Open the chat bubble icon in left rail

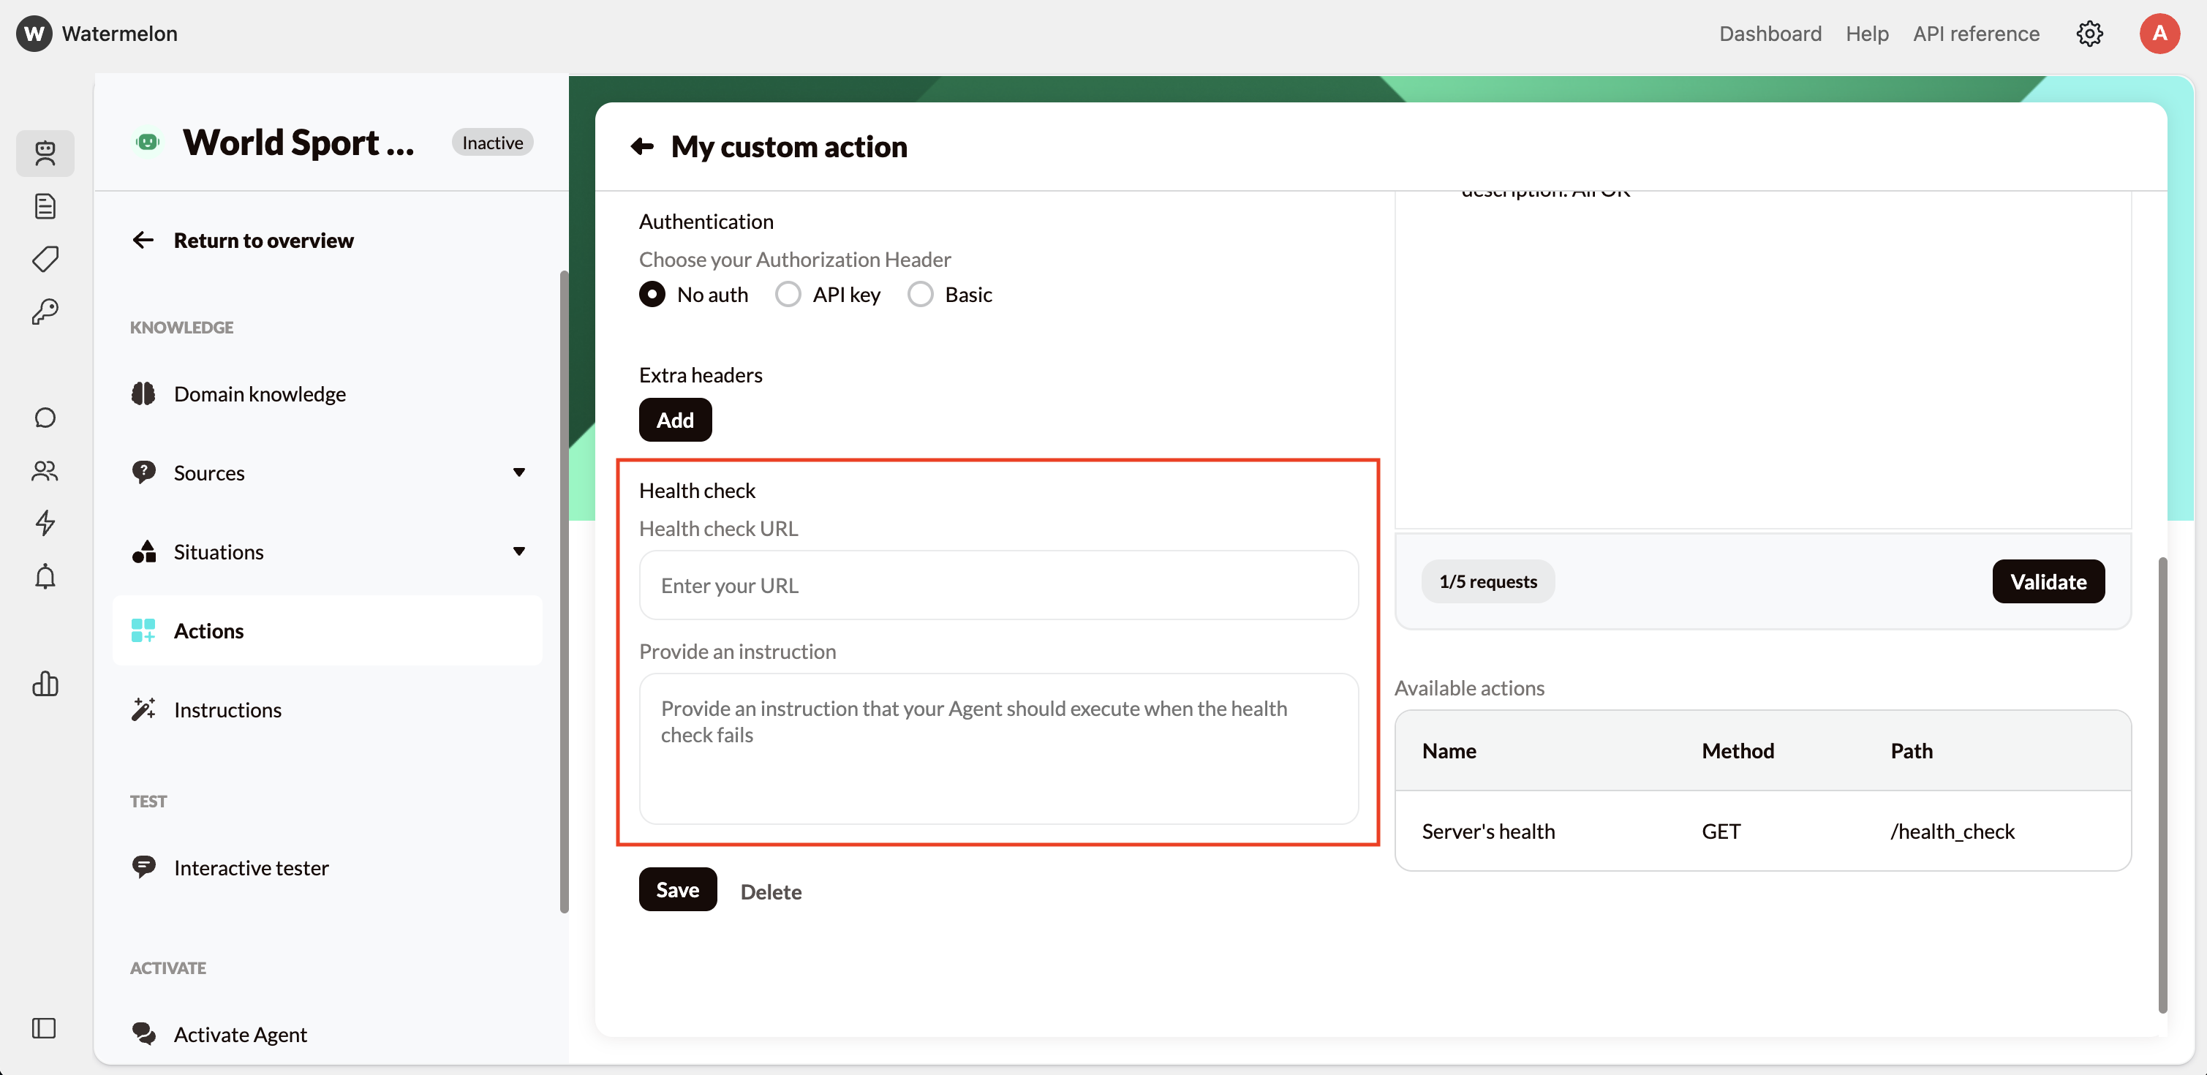click(x=45, y=417)
